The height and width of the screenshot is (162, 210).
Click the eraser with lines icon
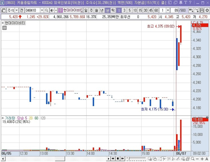coord(178,159)
